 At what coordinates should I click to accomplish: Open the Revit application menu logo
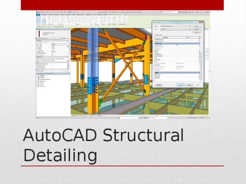[37, 12]
